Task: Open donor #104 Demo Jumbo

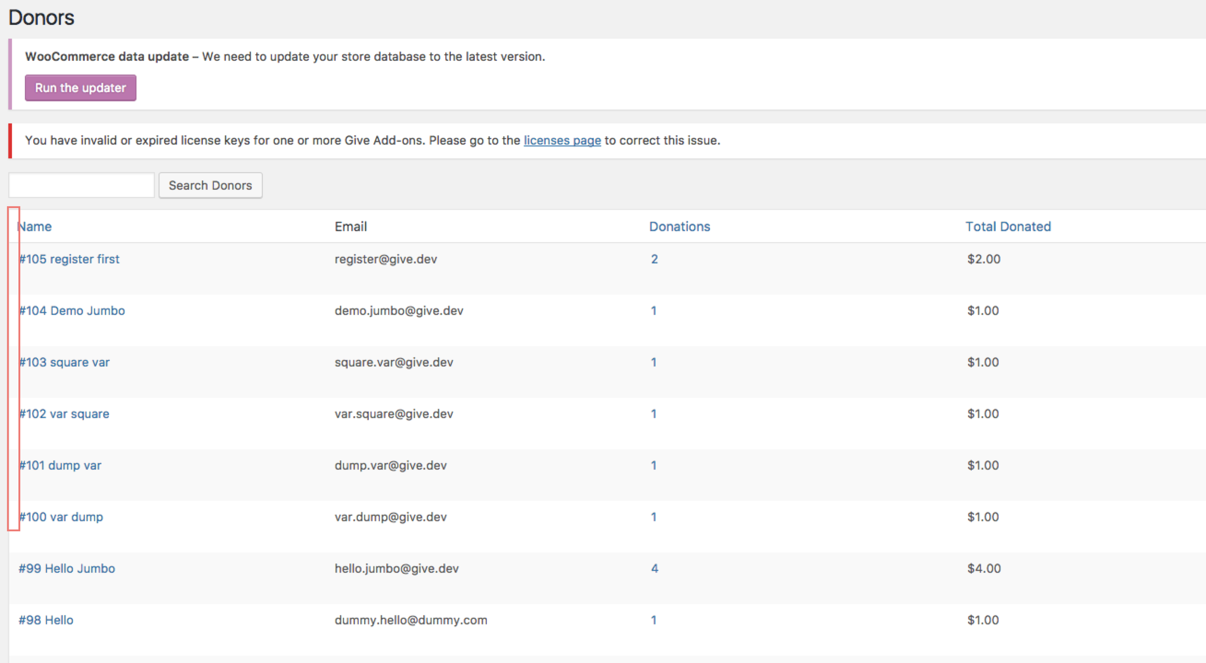Action: 72,310
